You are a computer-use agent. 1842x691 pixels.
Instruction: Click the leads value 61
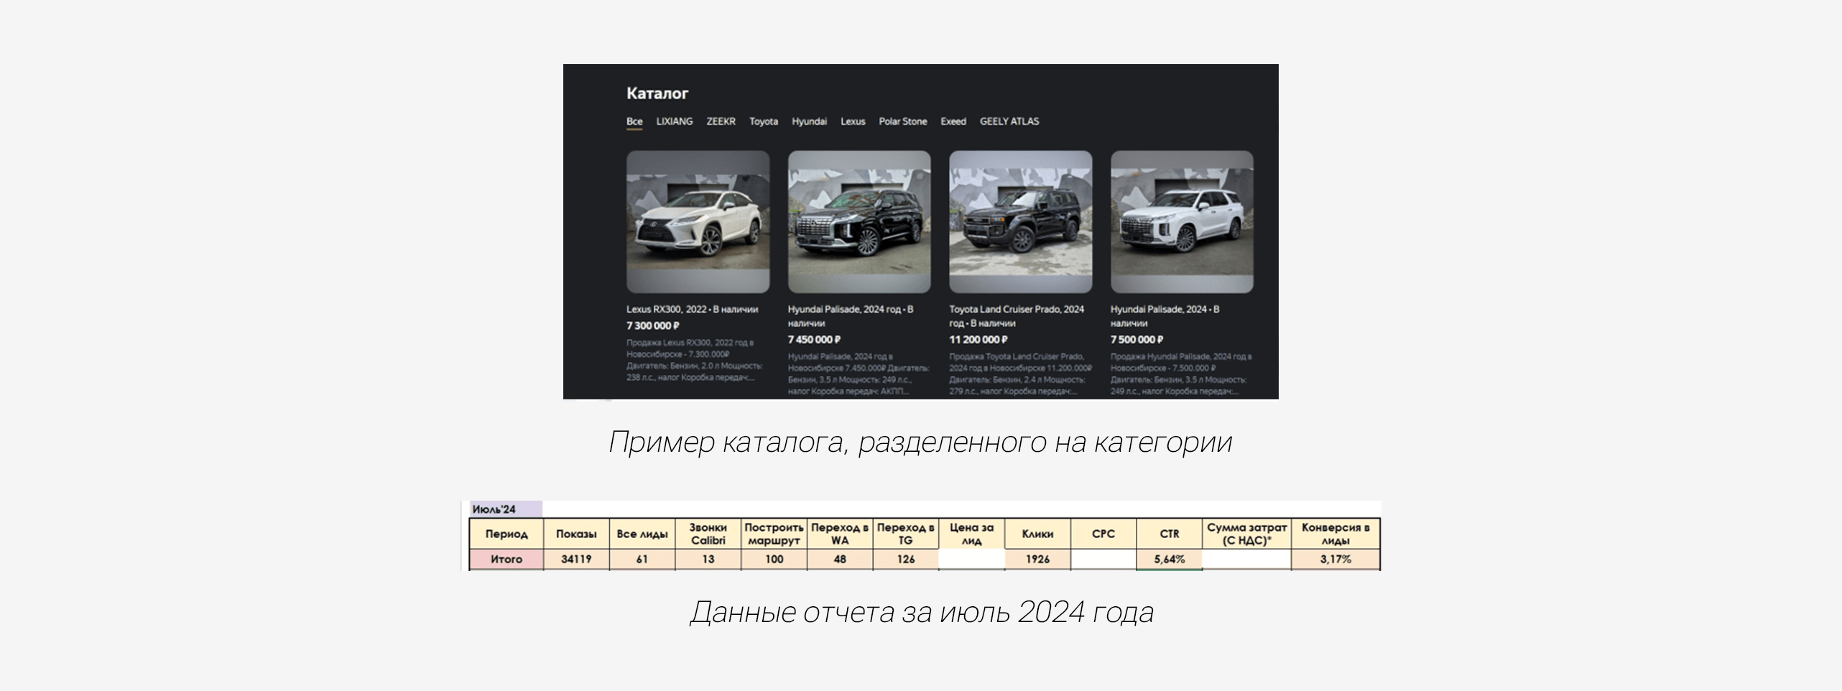(x=642, y=559)
